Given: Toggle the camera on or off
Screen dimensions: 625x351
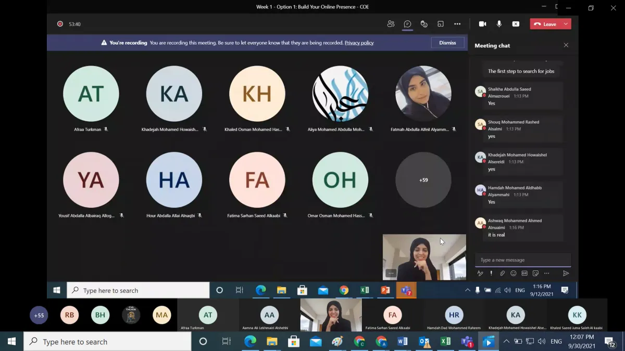Looking at the screenshot, I should pos(482,24).
